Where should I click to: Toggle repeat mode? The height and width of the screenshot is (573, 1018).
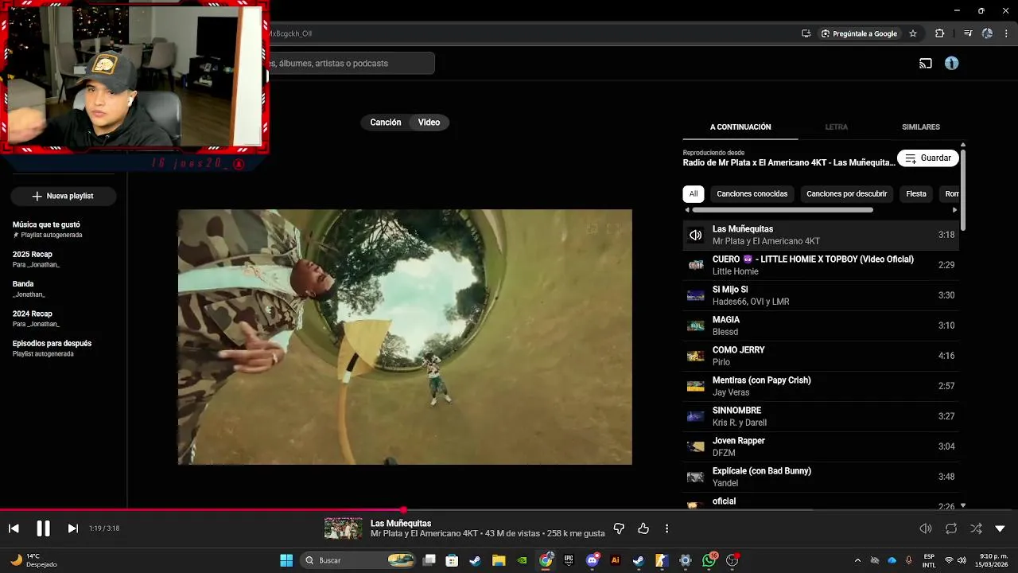click(951, 528)
